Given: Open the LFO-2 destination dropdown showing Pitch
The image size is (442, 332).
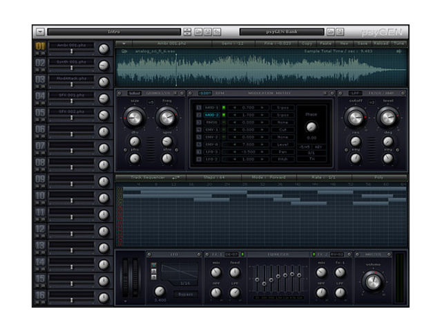Looking at the screenshot, I should [x=282, y=159].
